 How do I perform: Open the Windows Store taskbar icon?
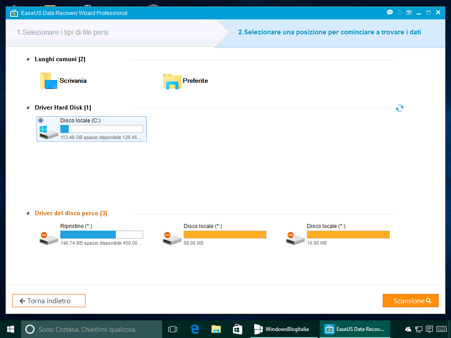[x=237, y=329]
